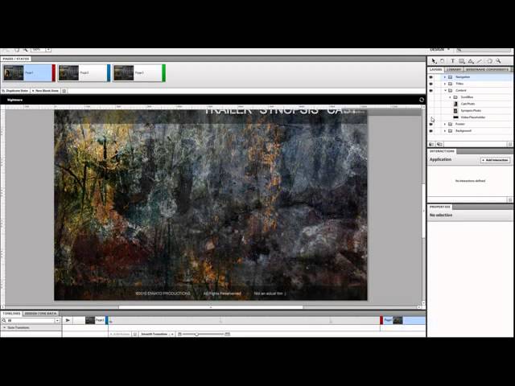Expand the Footer layer folder
This screenshot has height=386, width=515.
445,124
